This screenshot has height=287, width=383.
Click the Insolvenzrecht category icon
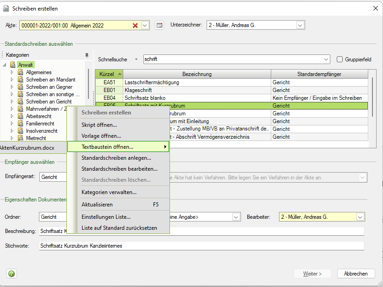[x=20, y=131]
